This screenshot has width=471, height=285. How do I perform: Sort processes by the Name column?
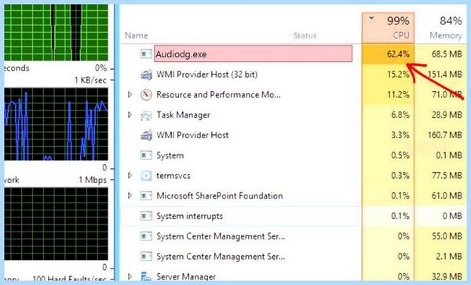tap(137, 35)
